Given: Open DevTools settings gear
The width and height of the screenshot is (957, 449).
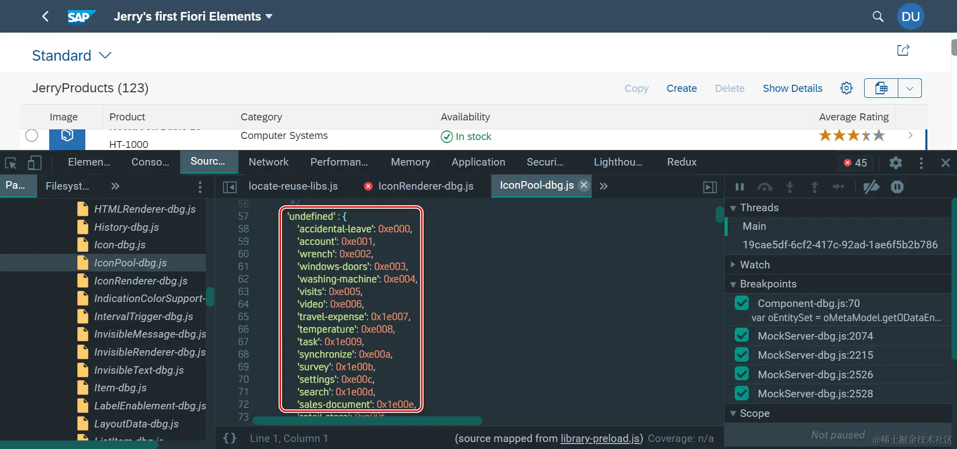Looking at the screenshot, I should click(895, 163).
